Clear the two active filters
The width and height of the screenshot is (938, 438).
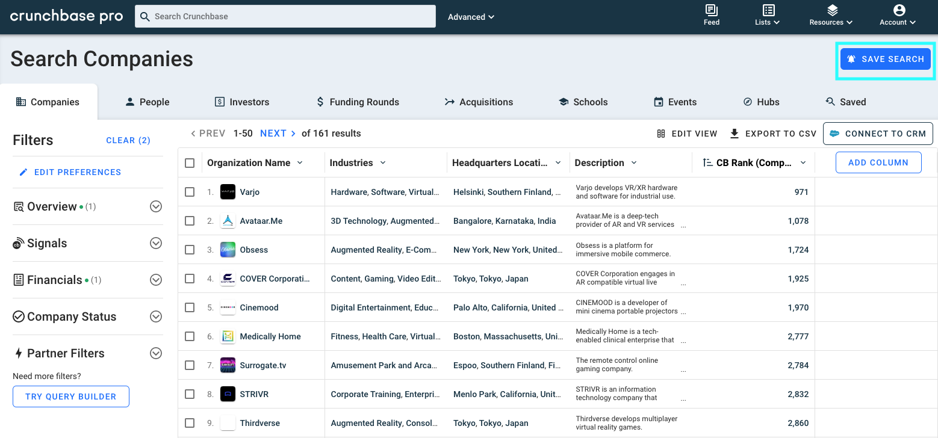click(128, 140)
